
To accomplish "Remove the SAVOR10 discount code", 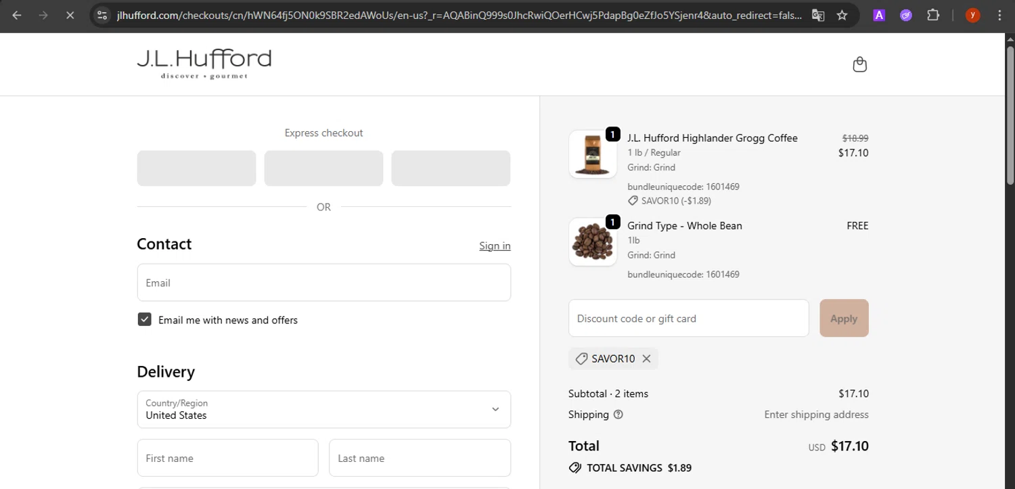I will click(x=646, y=358).
